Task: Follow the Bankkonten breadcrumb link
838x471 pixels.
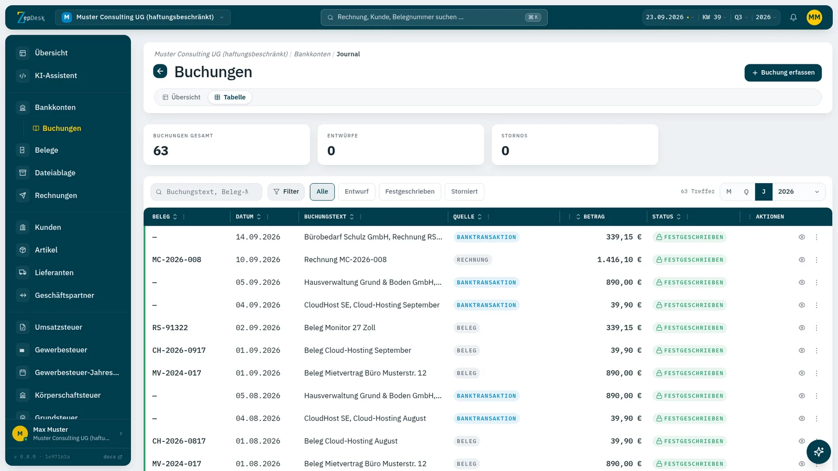Action: 312,54
